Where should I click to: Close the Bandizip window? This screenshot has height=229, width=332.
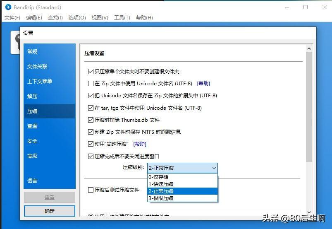pyautogui.click(x=325, y=7)
